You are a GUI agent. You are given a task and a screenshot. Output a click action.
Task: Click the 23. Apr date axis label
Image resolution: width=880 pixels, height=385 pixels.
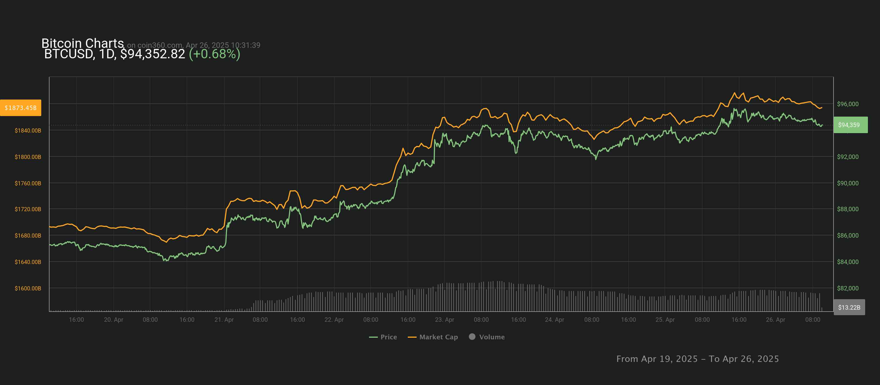click(444, 320)
